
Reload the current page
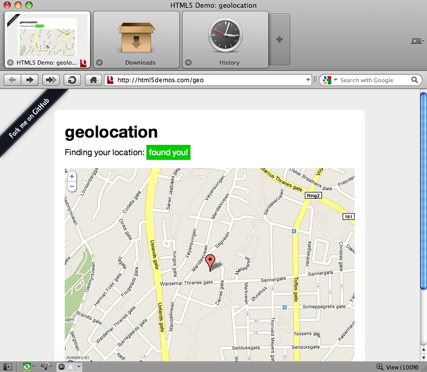pos(72,80)
